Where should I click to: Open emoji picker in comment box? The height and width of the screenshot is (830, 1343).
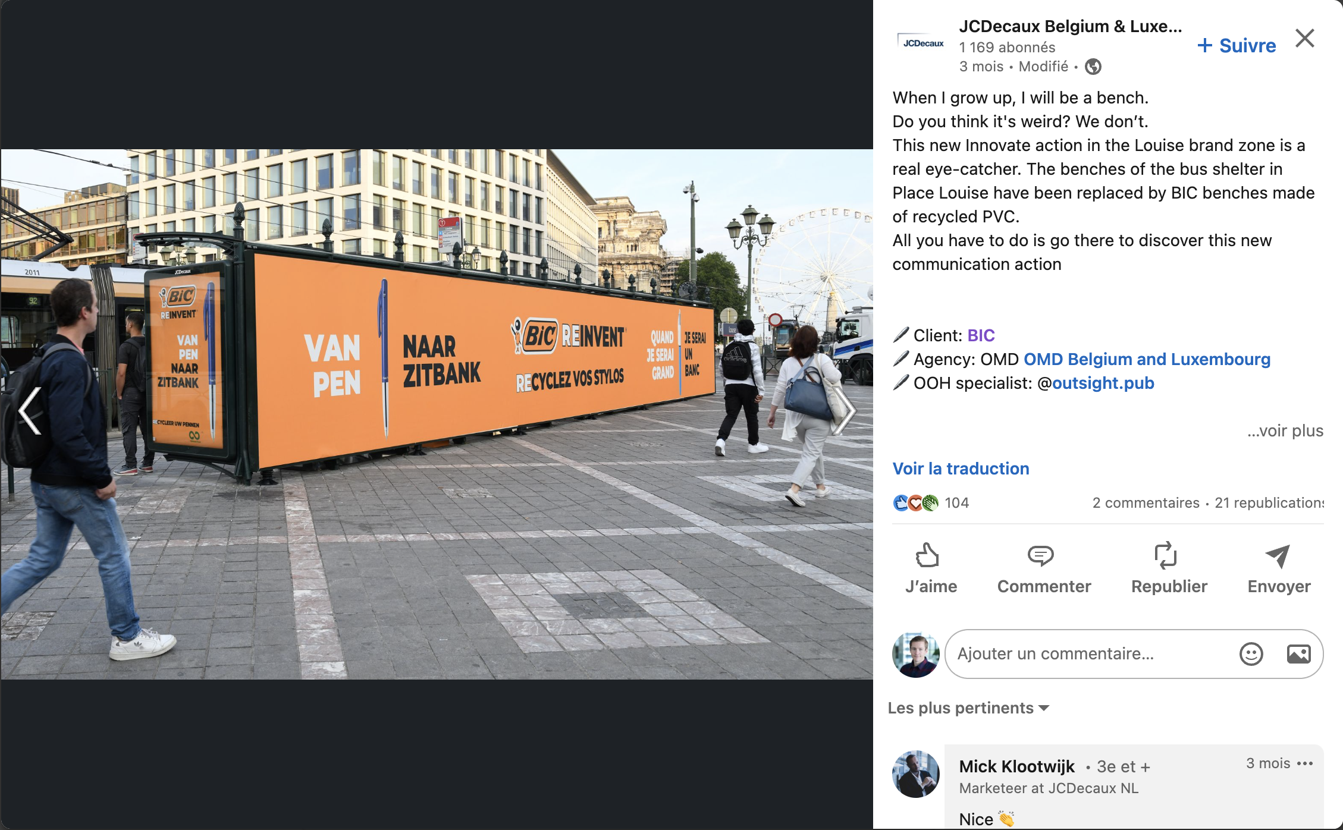tap(1251, 654)
